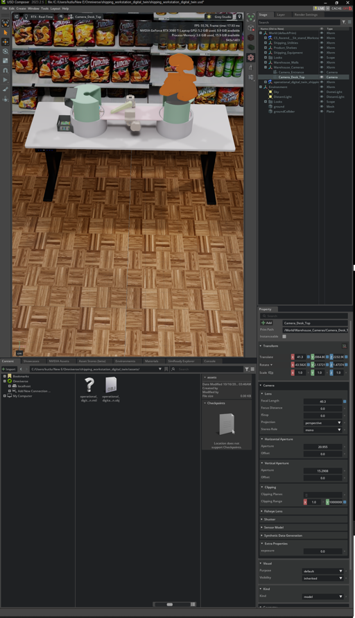Adjust the content thumbnail size slider

pos(170,604)
